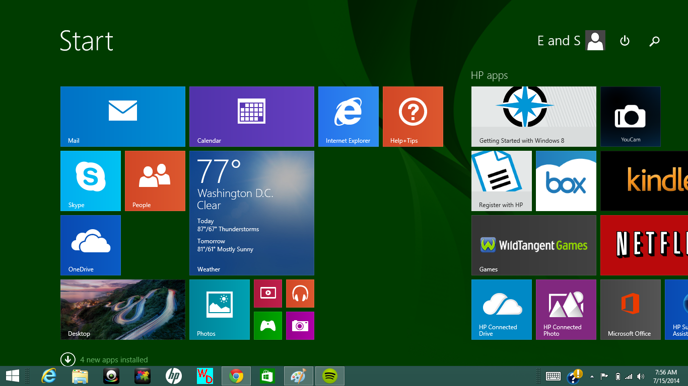688x386 pixels.
Task: Open Windows Store from the taskbar
Action: pos(267,376)
